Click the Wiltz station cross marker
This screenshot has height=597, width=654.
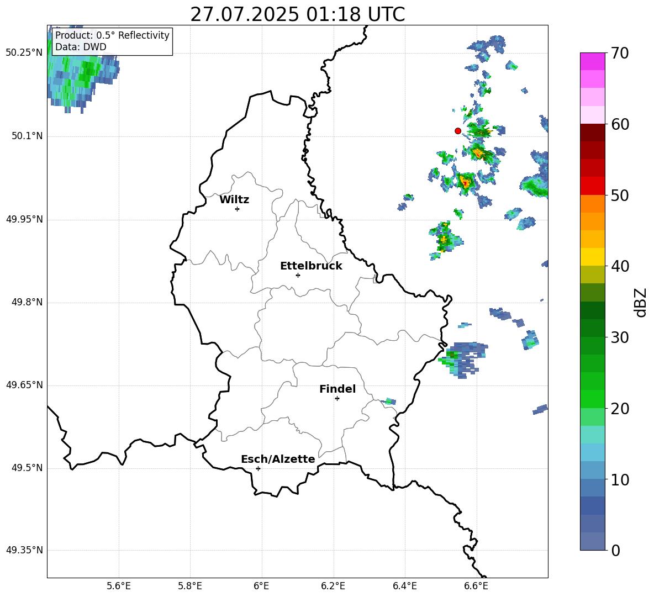click(238, 209)
